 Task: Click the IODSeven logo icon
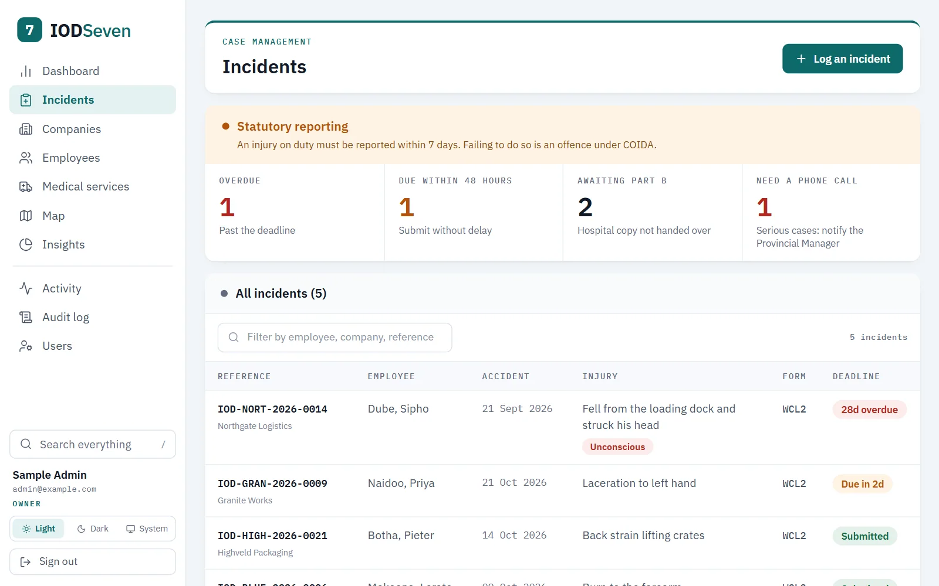[x=29, y=30]
